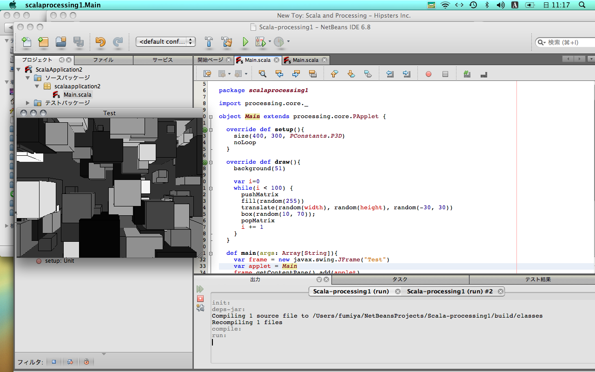Open the default configuration dropdown
Image resolution: width=595 pixels, height=372 pixels.
click(165, 42)
